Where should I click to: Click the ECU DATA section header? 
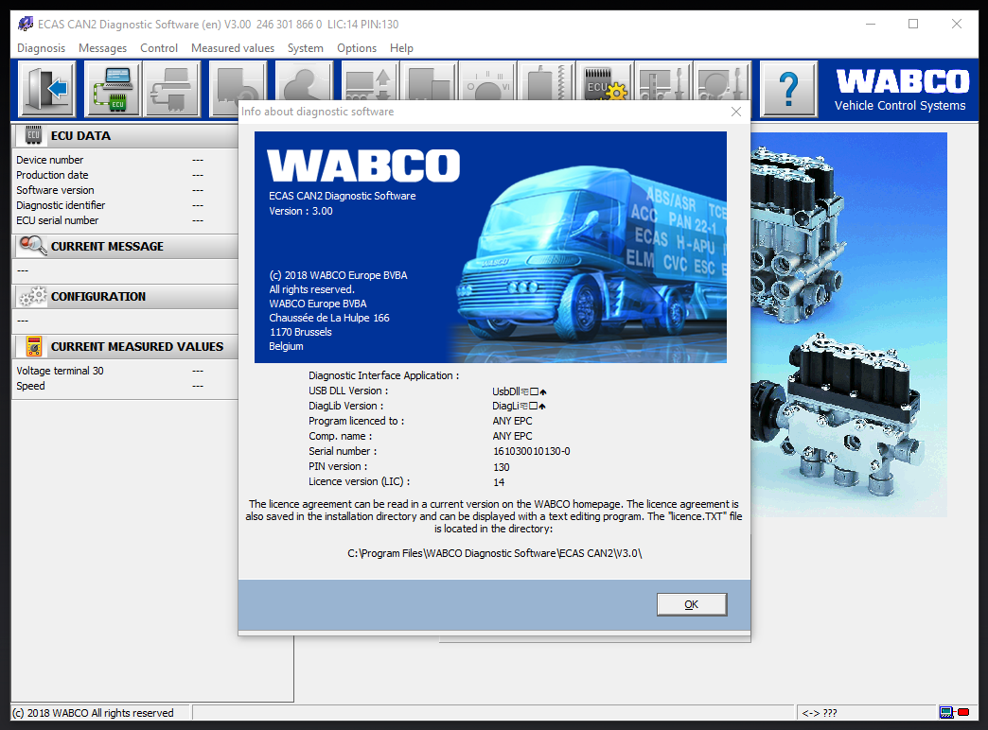point(125,135)
